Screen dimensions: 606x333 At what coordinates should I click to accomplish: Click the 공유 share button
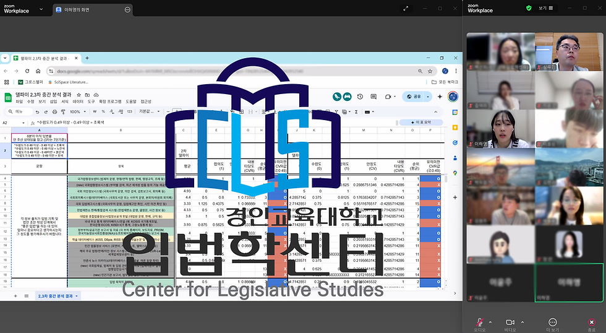point(414,97)
